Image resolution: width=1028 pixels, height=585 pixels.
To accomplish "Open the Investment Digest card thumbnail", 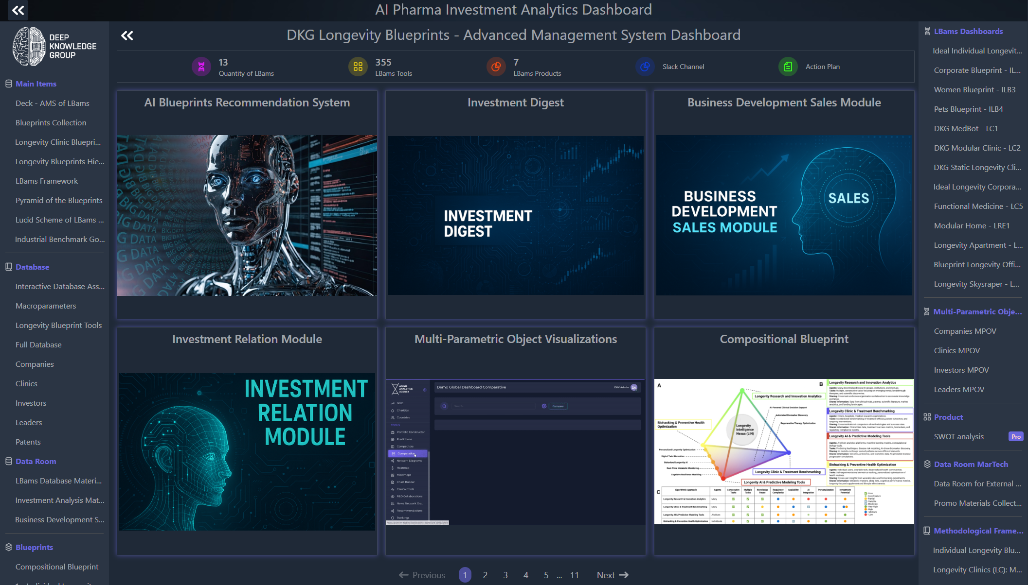I will click(515, 215).
